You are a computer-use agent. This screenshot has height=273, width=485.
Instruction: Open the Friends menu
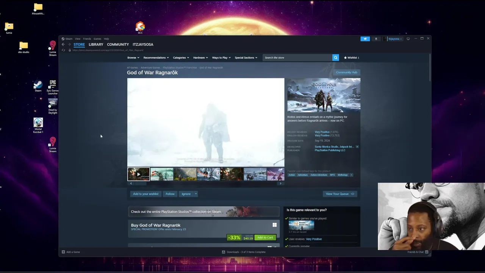(87, 39)
